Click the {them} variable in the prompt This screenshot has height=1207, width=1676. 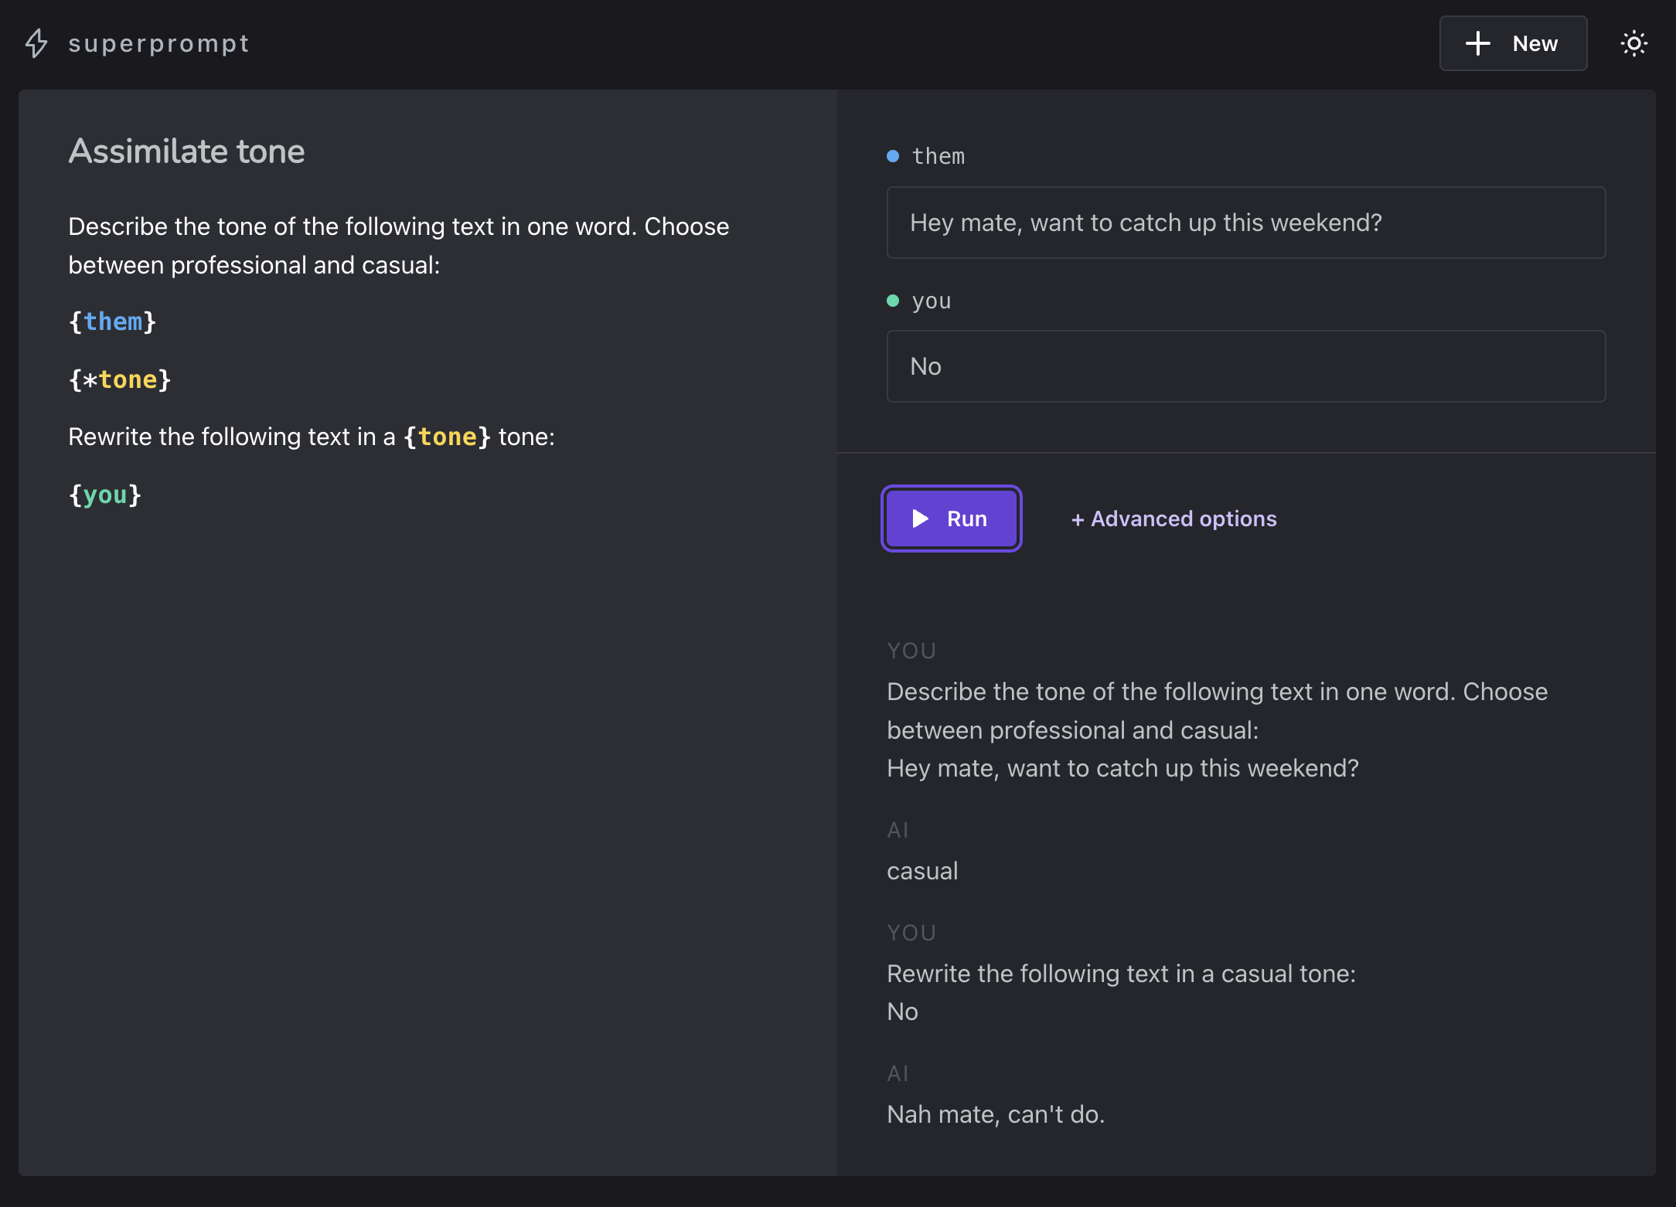click(x=113, y=321)
